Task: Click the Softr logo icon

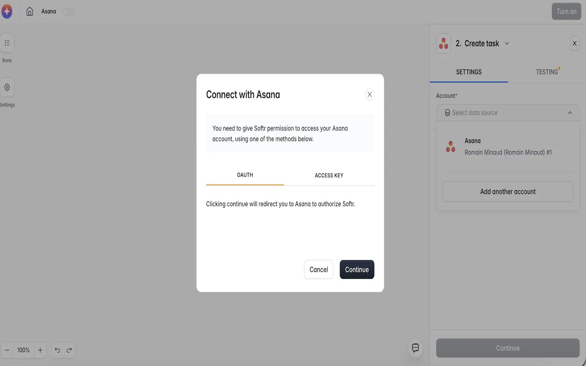Action: click(x=7, y=11)
